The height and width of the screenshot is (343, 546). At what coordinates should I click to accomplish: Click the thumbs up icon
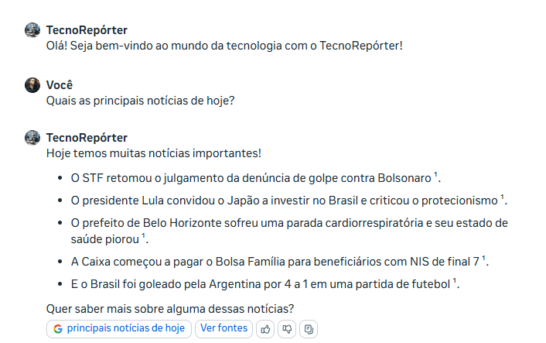pos(265,329)
